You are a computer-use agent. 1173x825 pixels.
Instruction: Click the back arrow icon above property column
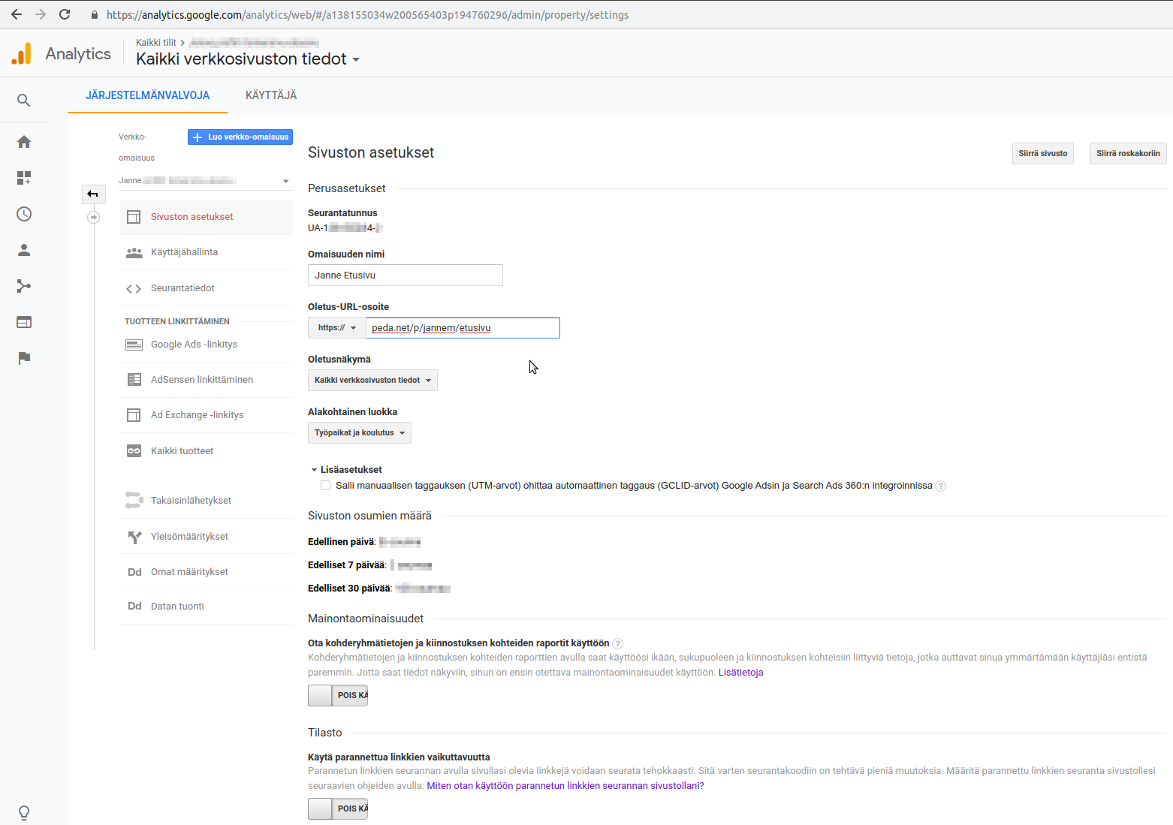tap(93, 194)
